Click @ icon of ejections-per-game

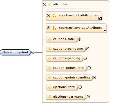point(50,97)
